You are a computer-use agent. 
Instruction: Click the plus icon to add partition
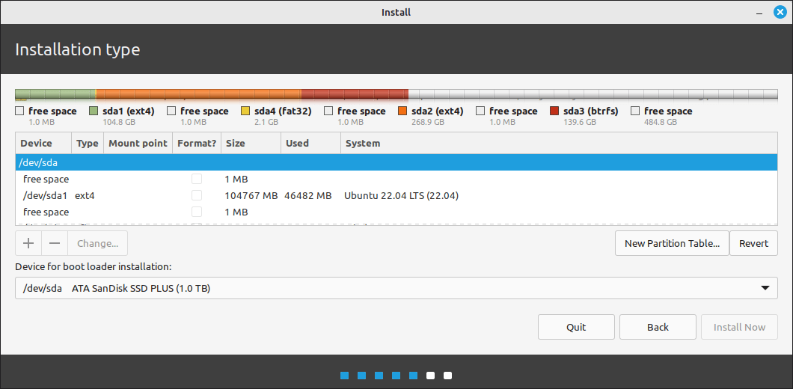[x=29, y=243]
